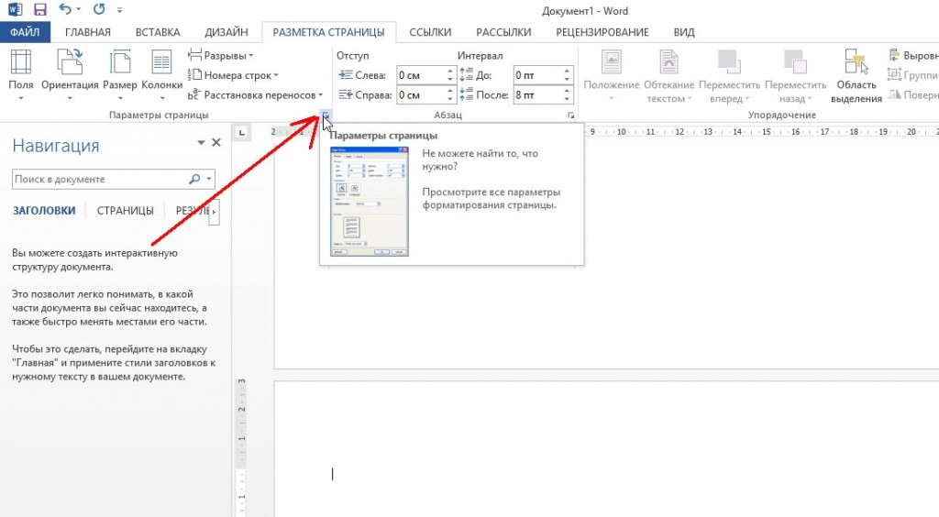Open the Параметры страницы dialog launcher
The height and width of the screenshot is (517, 939).
[x=326, y=115]
